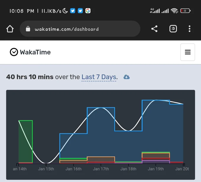Click the orange block above Jan 19th

(156, 155)
